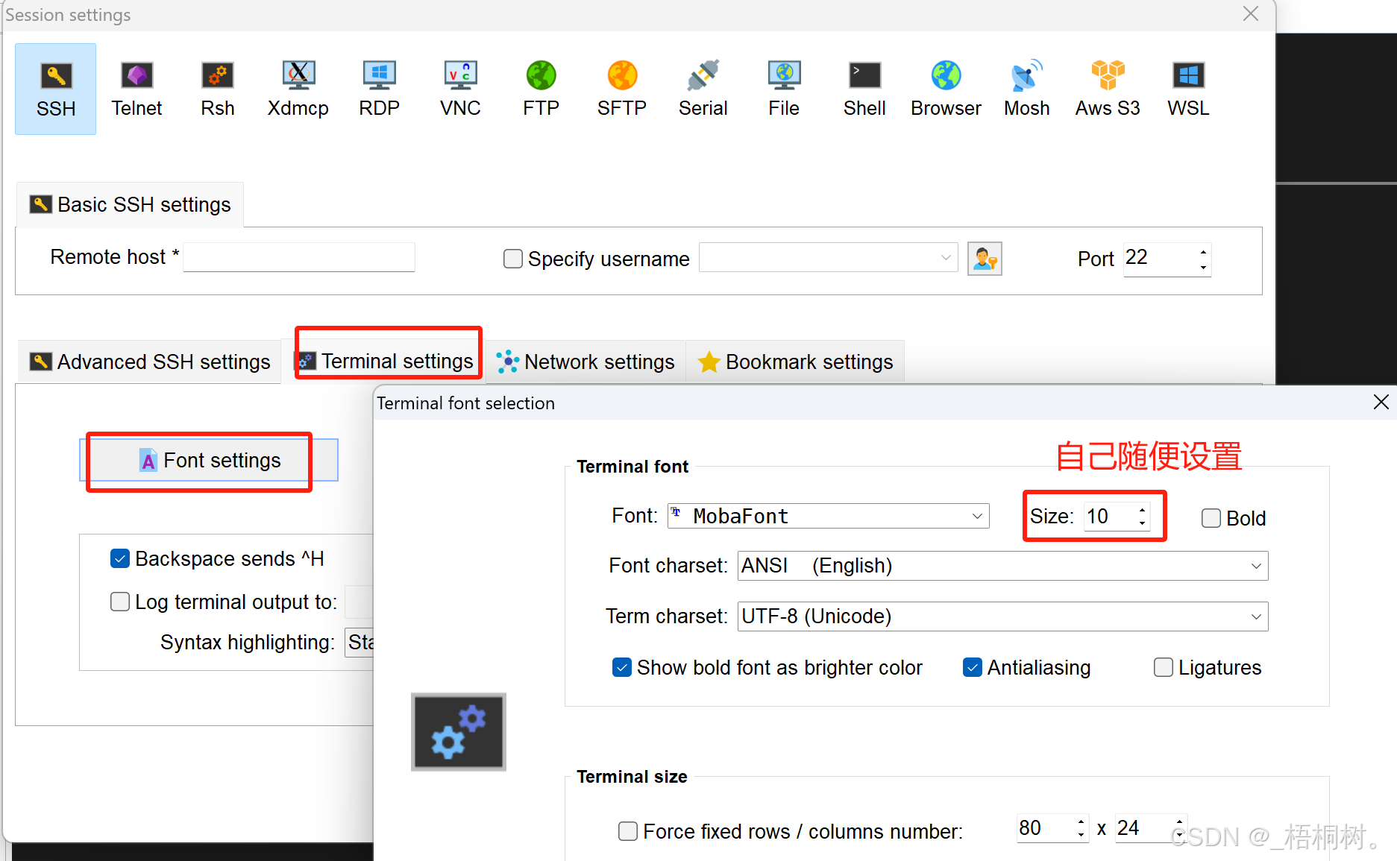The width and height of the screenshot is (1397, 861).
Task: Pick the Browser session type
Action: click(946, 89)
